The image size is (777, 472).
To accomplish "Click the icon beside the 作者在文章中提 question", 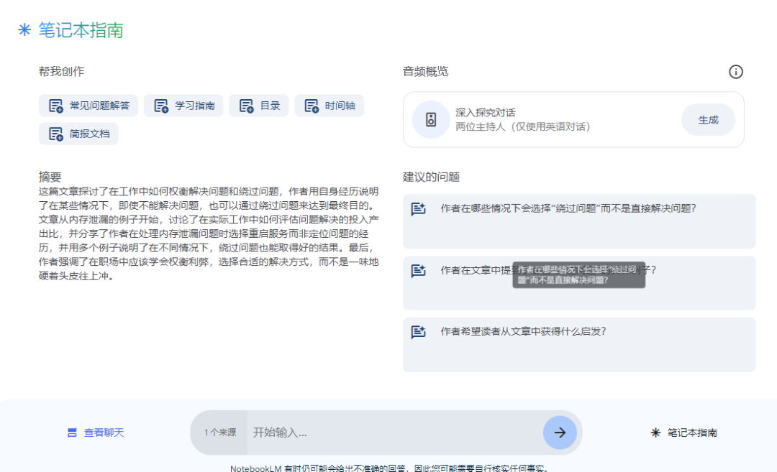I will (x=419, y=271).
